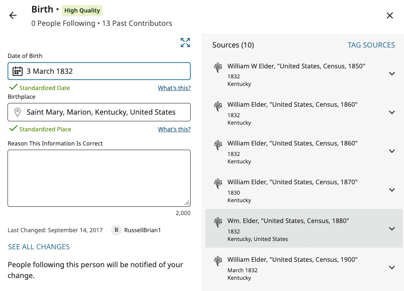Viewport: 404px width, 291px height.
Task: Expand the 1870 Census source chevron
Action: coord(391,190)
